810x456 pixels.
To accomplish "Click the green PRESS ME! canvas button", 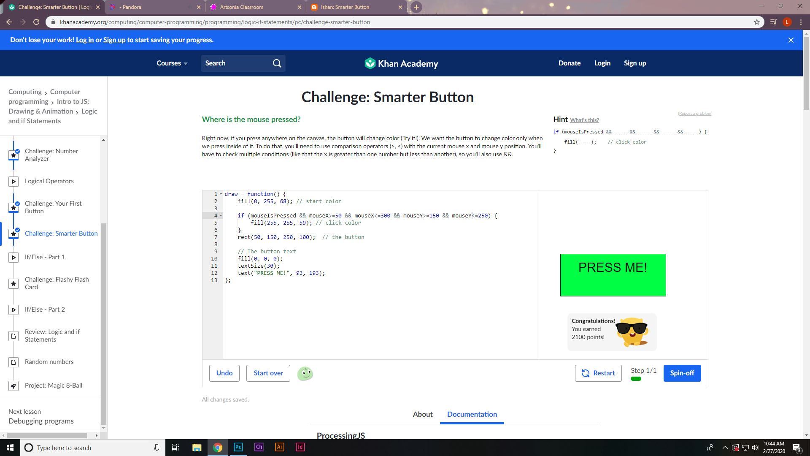I will (x=613, y=275).
